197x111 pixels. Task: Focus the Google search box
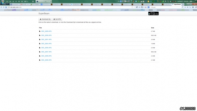pos(166,7)
